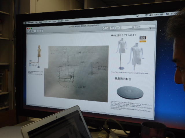
Task: Click the Search field in Preview
Action: pos(138,27)
